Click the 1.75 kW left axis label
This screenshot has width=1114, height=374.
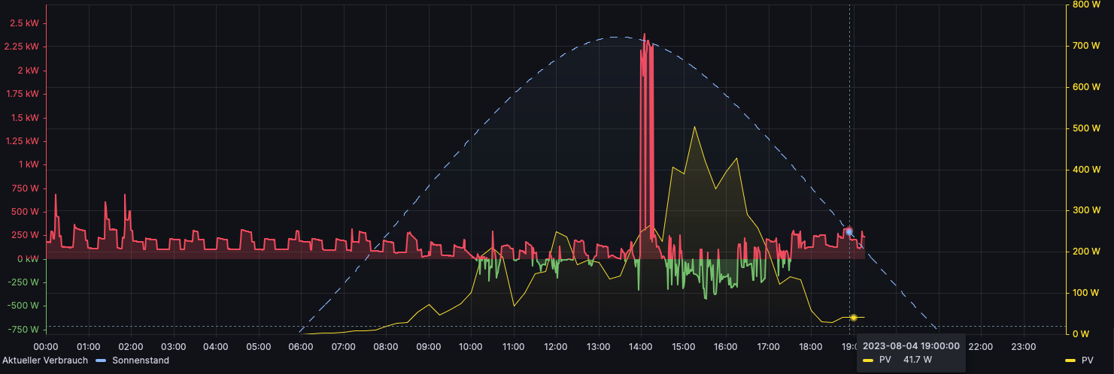(x=22, y=94)
